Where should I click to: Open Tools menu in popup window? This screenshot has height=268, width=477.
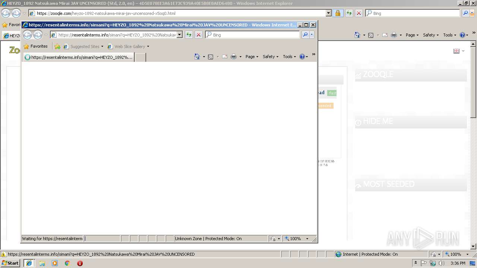click(x=290, y=57)
